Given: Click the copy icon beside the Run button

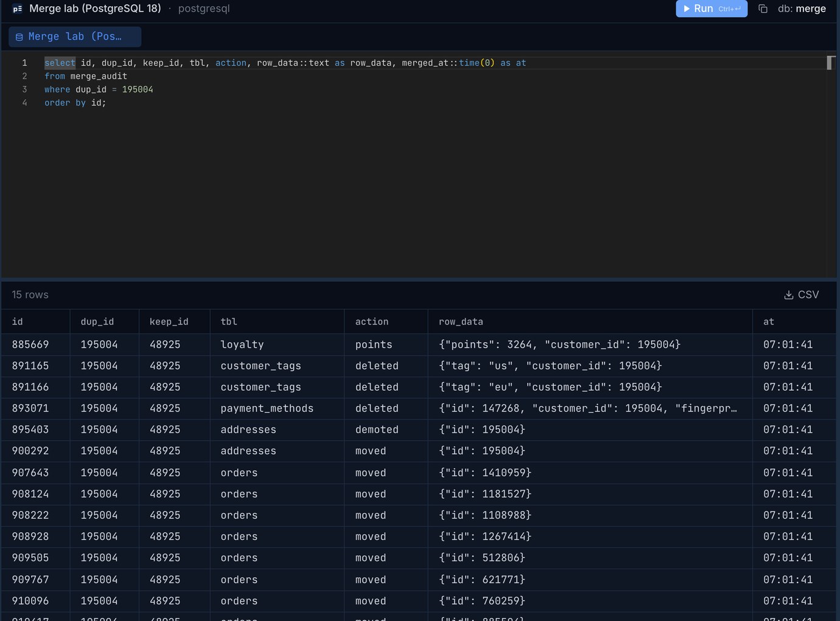Looking at the screenshot, I should pyautogui.click(x=763, y=9).
